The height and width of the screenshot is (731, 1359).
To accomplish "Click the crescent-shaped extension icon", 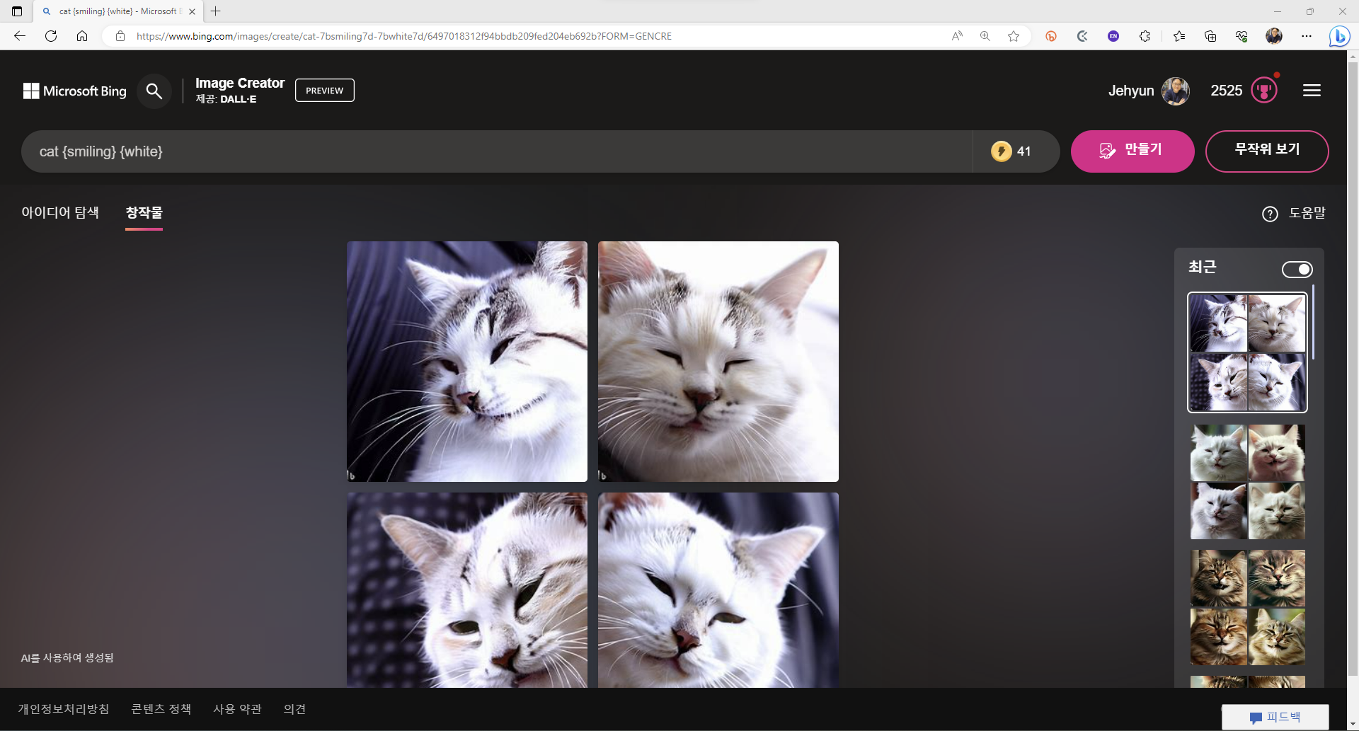I will (x=1082, y=36).
